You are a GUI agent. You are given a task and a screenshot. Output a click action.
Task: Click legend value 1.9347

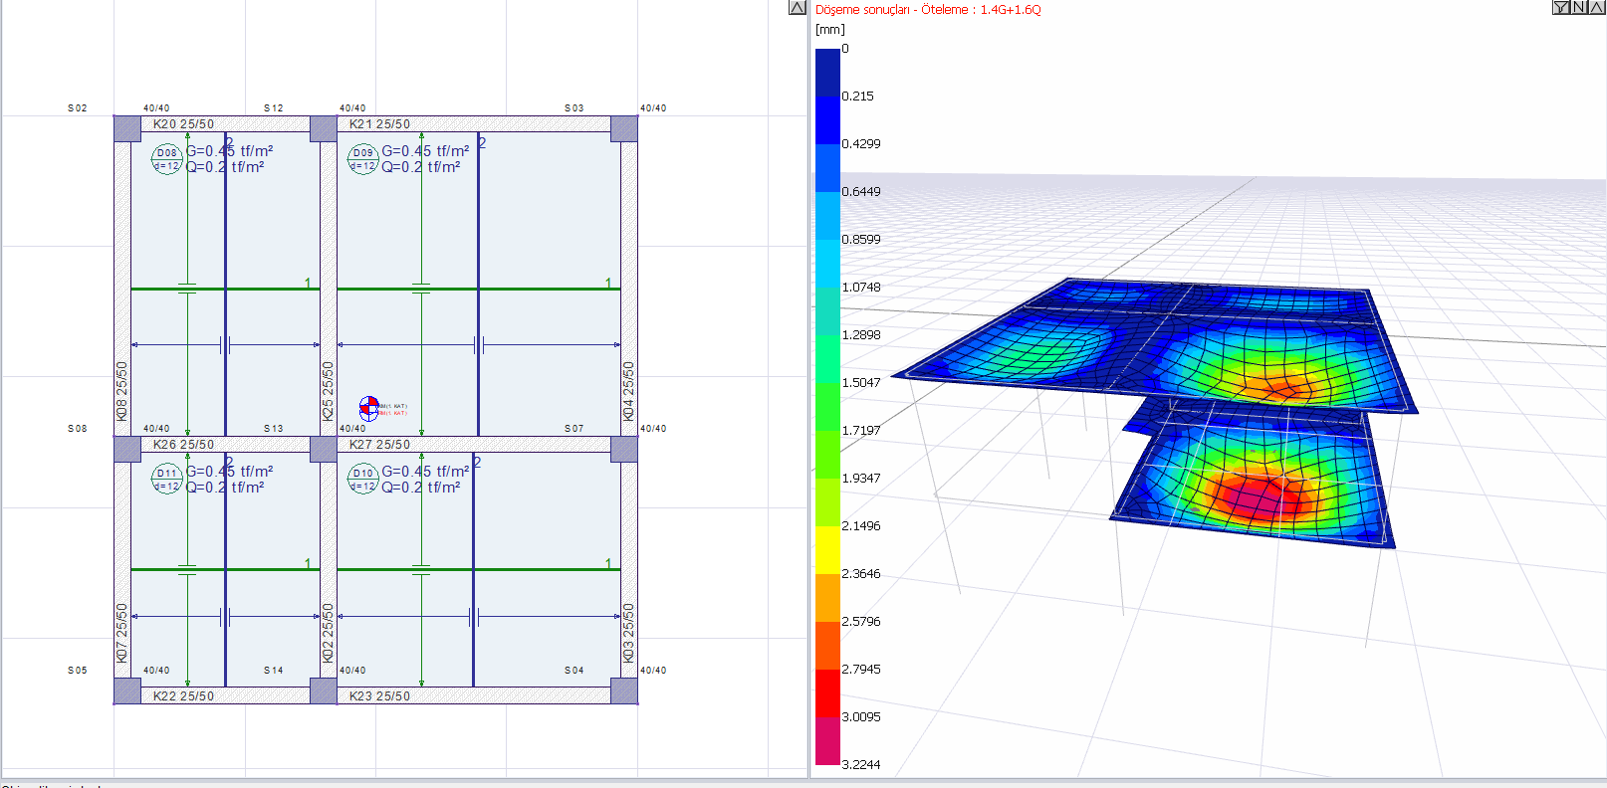click(x=861, y=478)
